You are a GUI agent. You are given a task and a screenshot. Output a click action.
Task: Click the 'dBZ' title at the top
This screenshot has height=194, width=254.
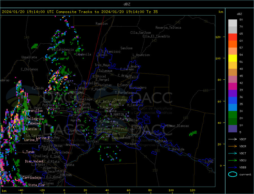click(127, 4)
